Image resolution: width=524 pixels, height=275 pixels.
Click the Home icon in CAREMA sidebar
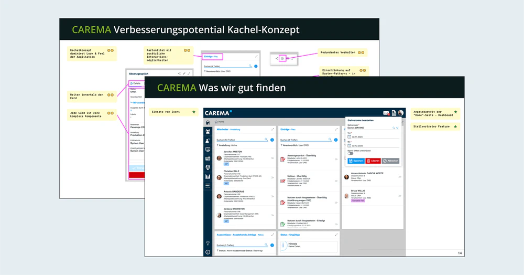(x=208, y=122)
